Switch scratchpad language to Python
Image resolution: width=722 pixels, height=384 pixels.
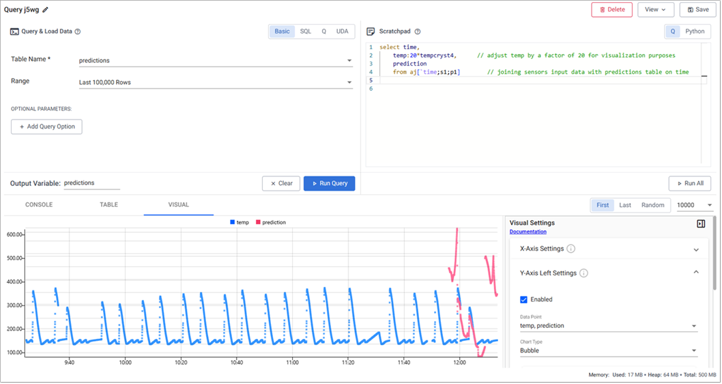(x=695, y=31)
